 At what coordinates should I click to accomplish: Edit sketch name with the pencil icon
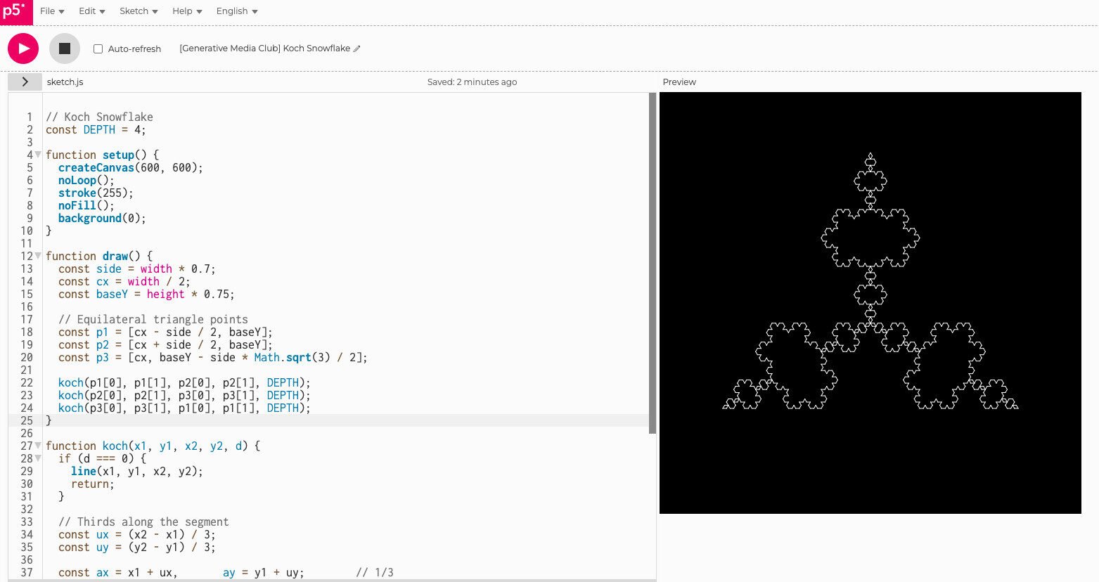tap(357, 48)
